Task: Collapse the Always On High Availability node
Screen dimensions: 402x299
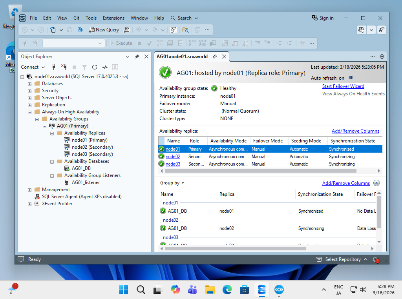Action: 29,112
